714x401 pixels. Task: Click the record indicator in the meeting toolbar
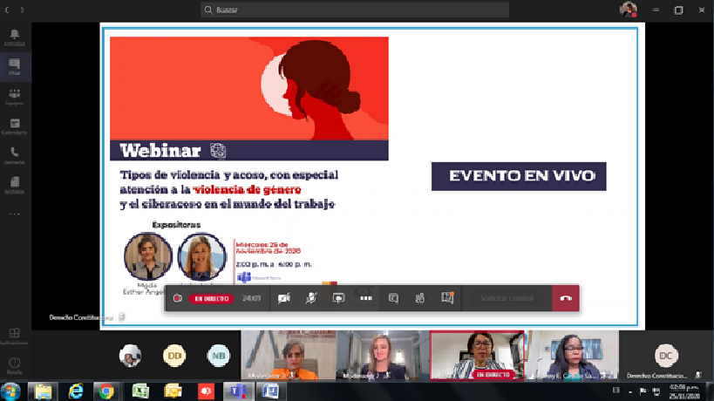[x=178, y=298]
